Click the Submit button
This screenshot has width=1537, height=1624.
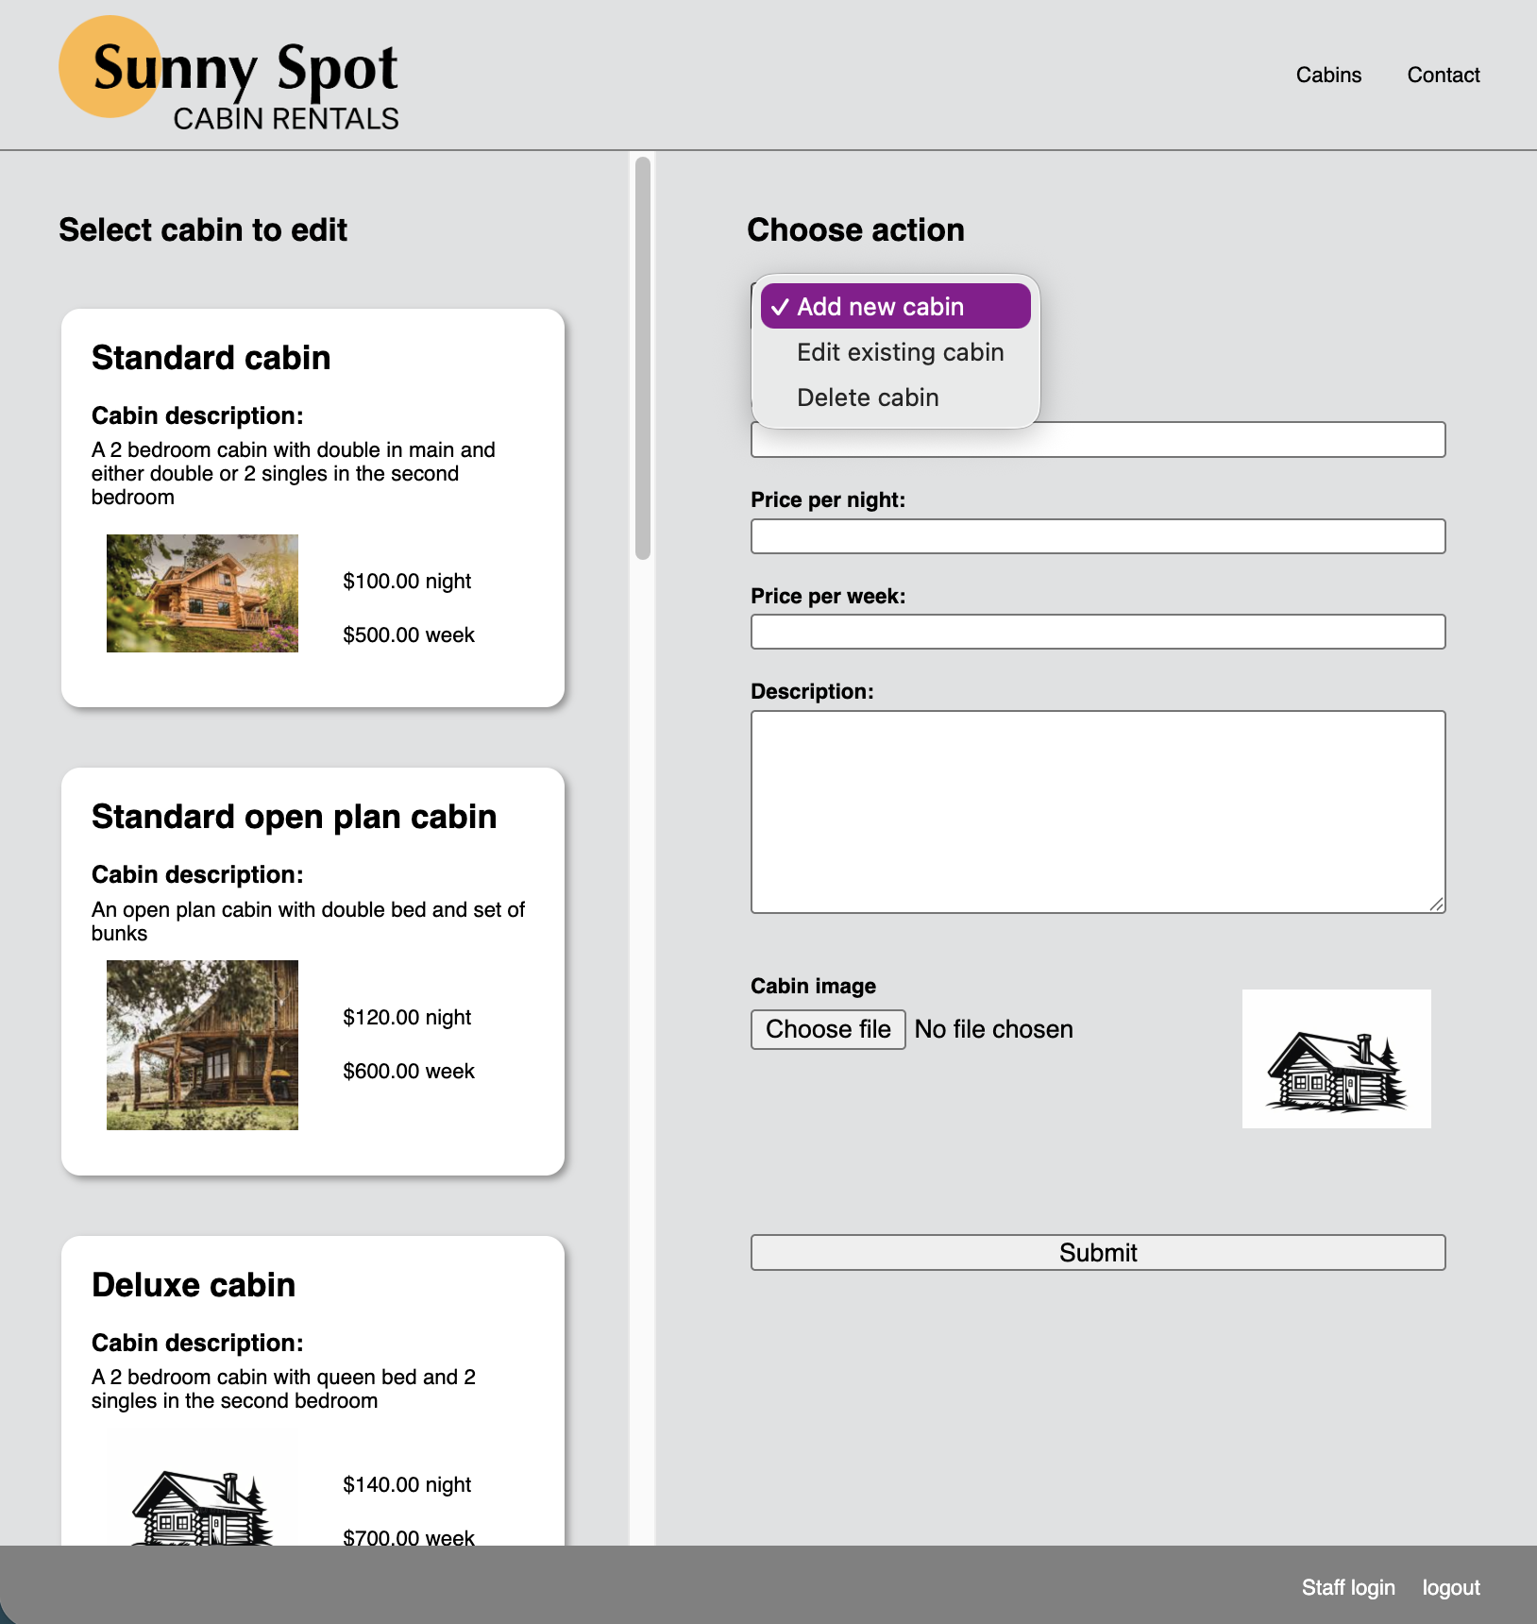(1097, 1252)
